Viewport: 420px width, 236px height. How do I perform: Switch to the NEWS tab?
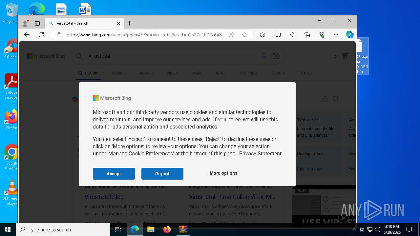point(220,73)
